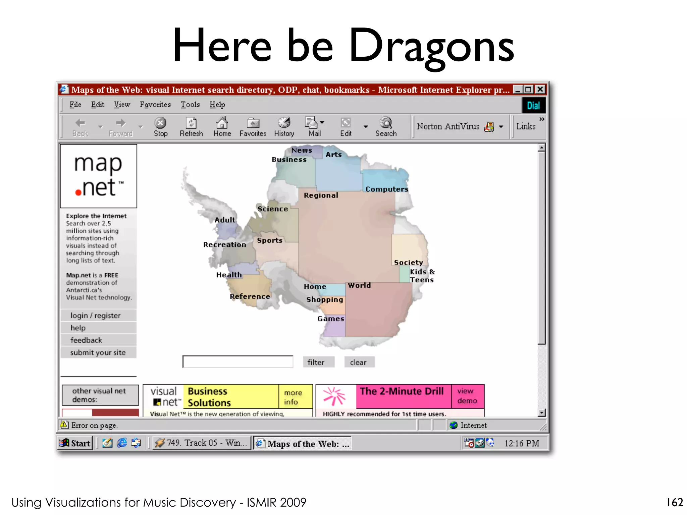Click the Internet Explorer title bar icon
The width and height of the screenshot is (687, 515).
[64, 90]
